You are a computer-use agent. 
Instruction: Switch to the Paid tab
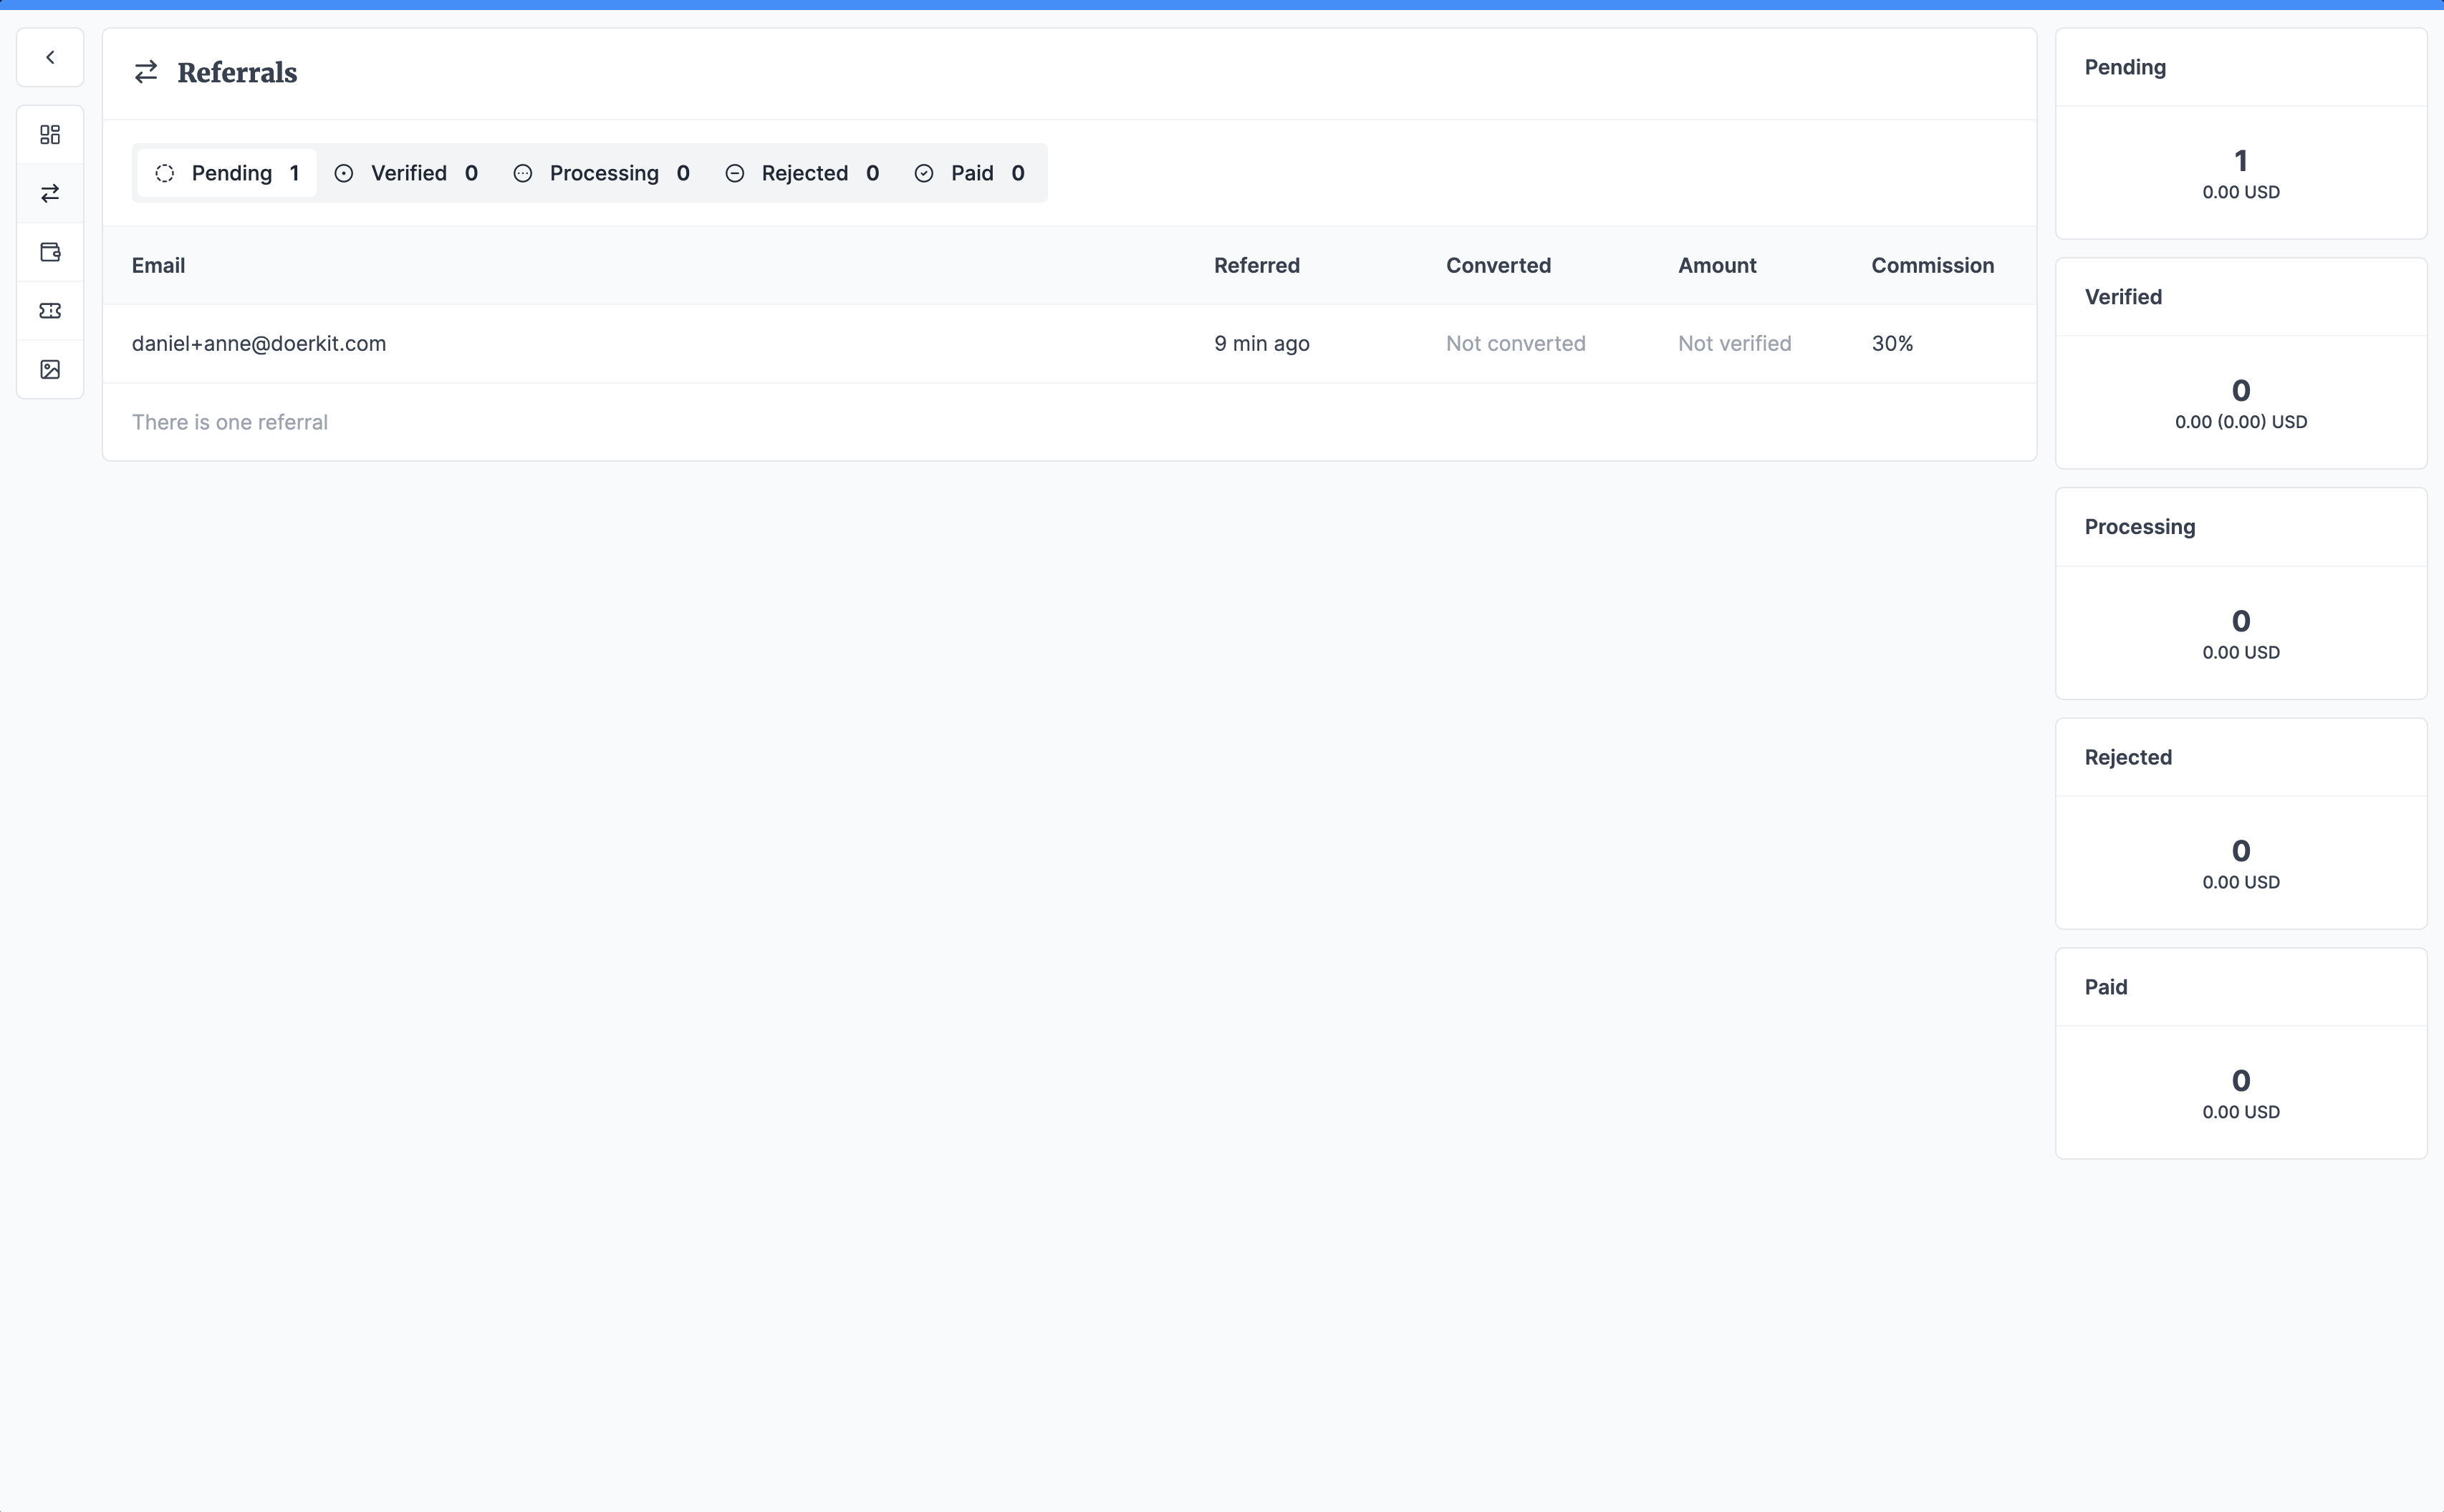968,173
